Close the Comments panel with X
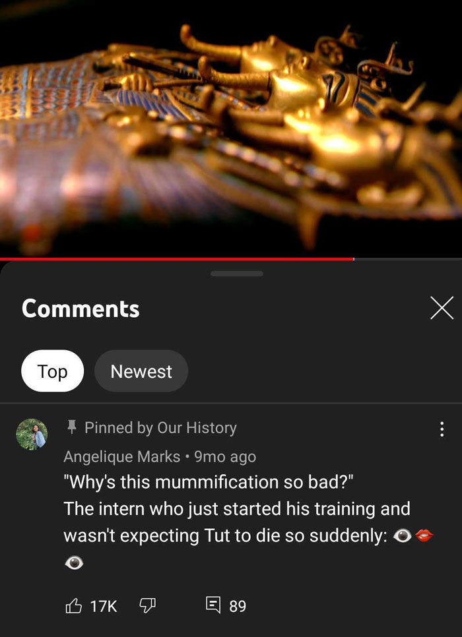462x637 pixels. (x=442, y=308)
